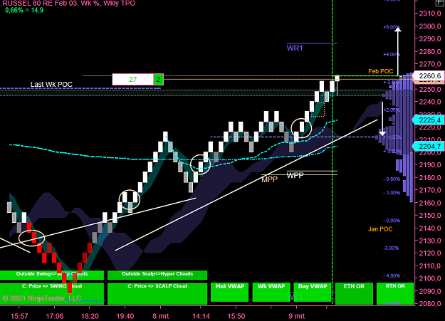The image size is (445, 321).
Task: Click the 2100,0 price axis label
Action: point(429,278)
